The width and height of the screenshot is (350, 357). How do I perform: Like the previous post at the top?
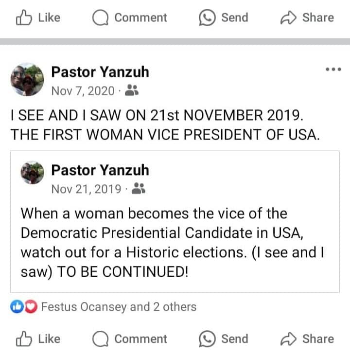click(38, 18)
